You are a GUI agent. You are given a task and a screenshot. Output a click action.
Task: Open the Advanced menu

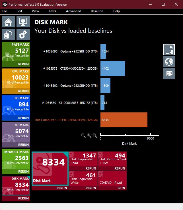click(73, 11)
